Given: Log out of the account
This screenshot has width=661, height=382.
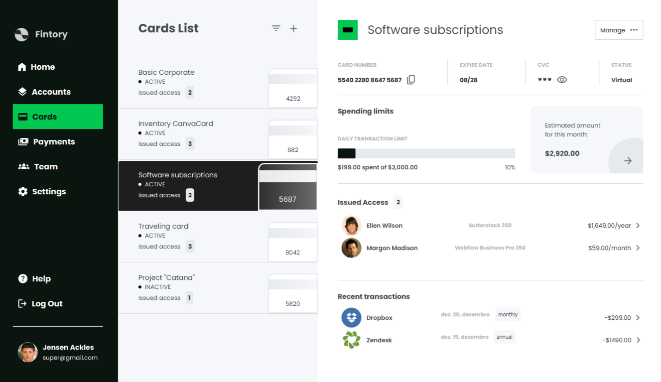Looking at the screenshot, I should [x=47, y=304].
